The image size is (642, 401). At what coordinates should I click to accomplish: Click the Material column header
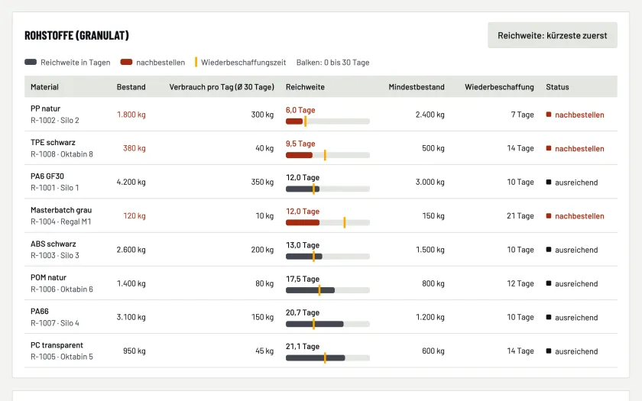click(44, 87)
